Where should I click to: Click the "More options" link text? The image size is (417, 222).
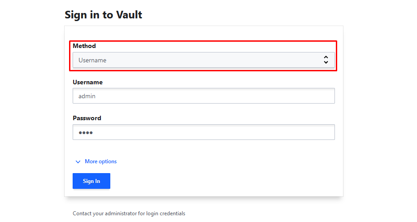[x=100, y=161]
